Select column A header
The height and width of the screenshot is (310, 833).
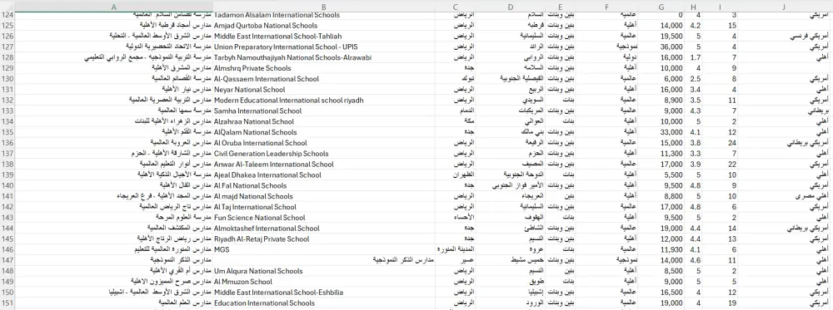113,7
